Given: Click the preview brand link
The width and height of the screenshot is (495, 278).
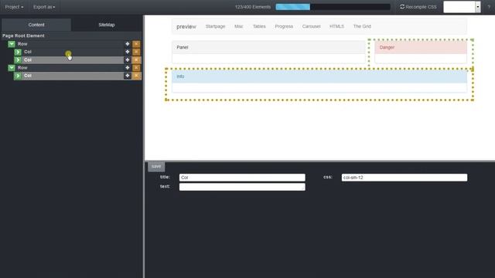Looking at the screenshot, I should click(186, 27).
